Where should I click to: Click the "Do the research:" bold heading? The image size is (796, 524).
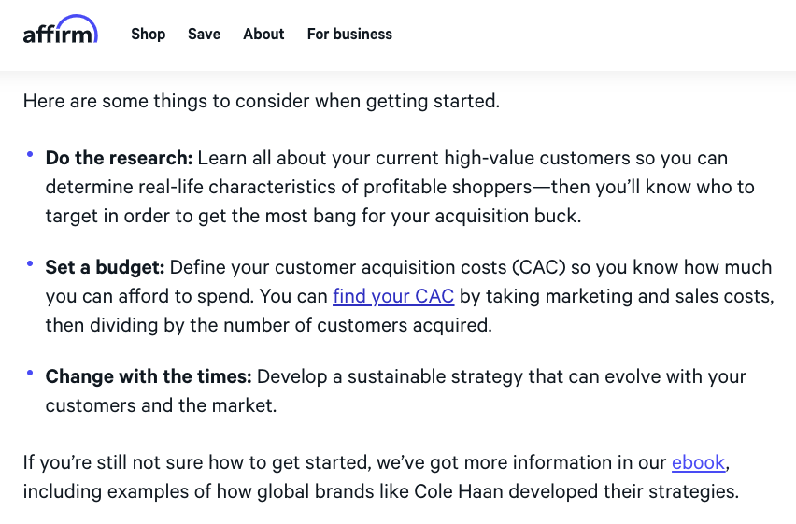click(119, 159)
